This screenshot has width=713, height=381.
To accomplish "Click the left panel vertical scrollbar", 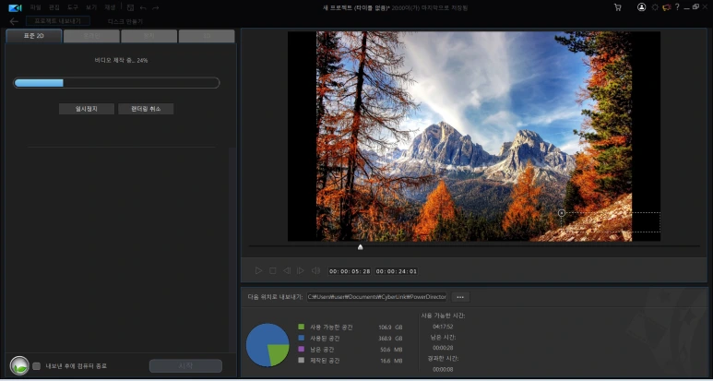I will (x=232, y=250).
